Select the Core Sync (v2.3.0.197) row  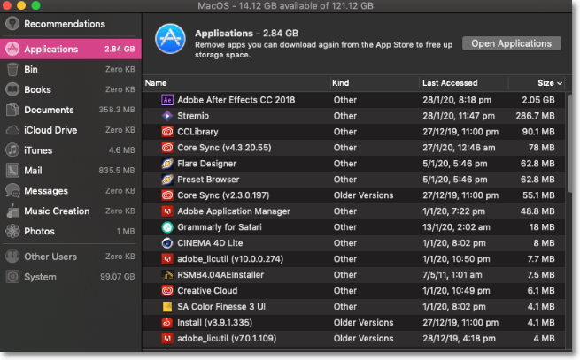pos(354,195)
